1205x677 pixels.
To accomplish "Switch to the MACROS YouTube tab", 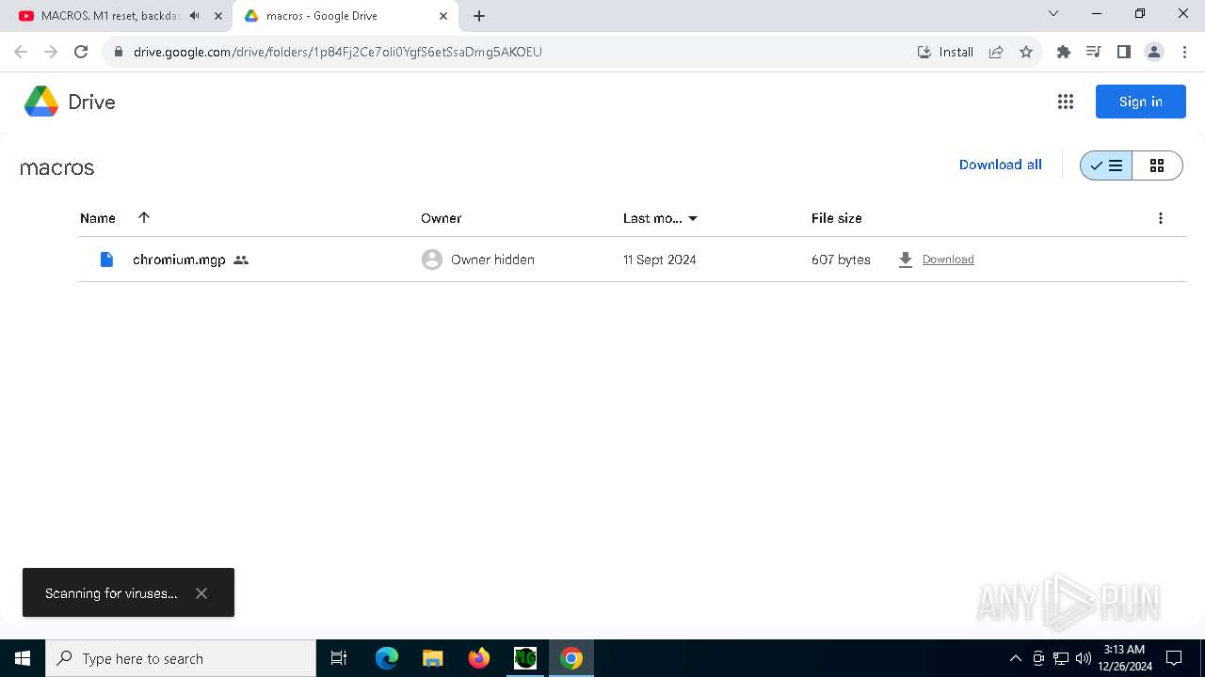I will (x=111, y=16).
